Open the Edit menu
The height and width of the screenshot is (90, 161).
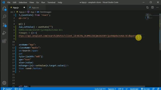click(x=15, y=2)
